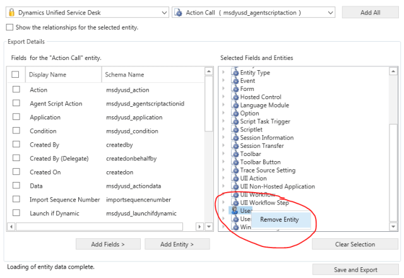This screenshot has height=278, width=404.
Task: Click the Trace Source Setting entity icon
Action: (x=235, y=170)
